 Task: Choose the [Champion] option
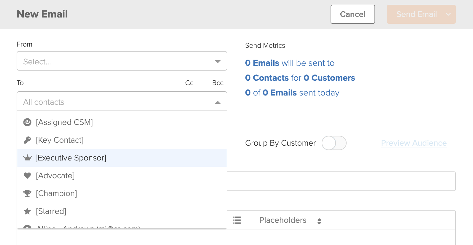[x=122, y=193]
